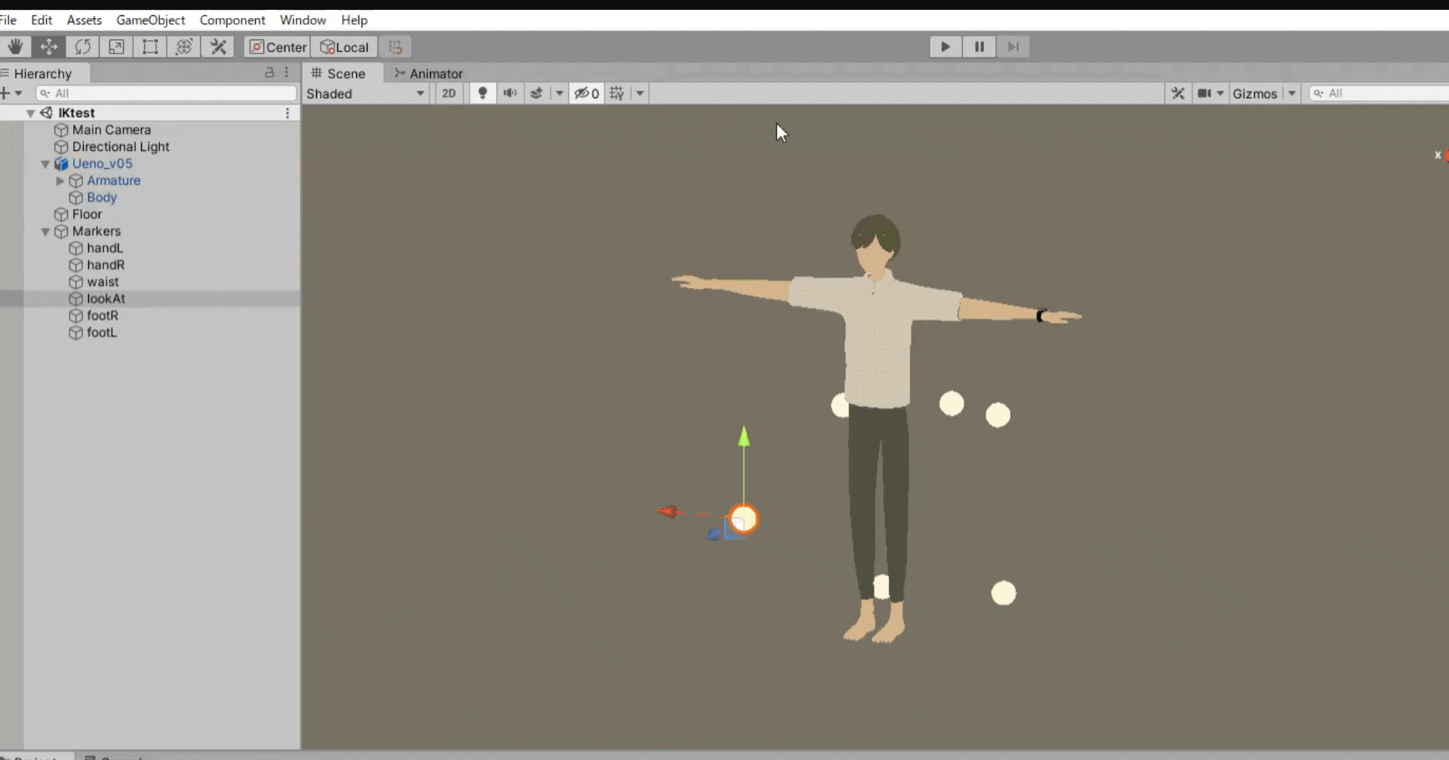The image size is (1449, 760).
Task: Open the custom editor tools
Action: [x=218, y=47]
